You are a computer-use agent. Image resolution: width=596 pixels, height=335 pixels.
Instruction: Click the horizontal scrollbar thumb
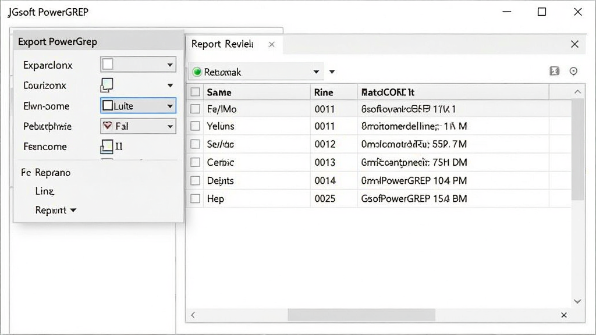[x=361, y=315]
